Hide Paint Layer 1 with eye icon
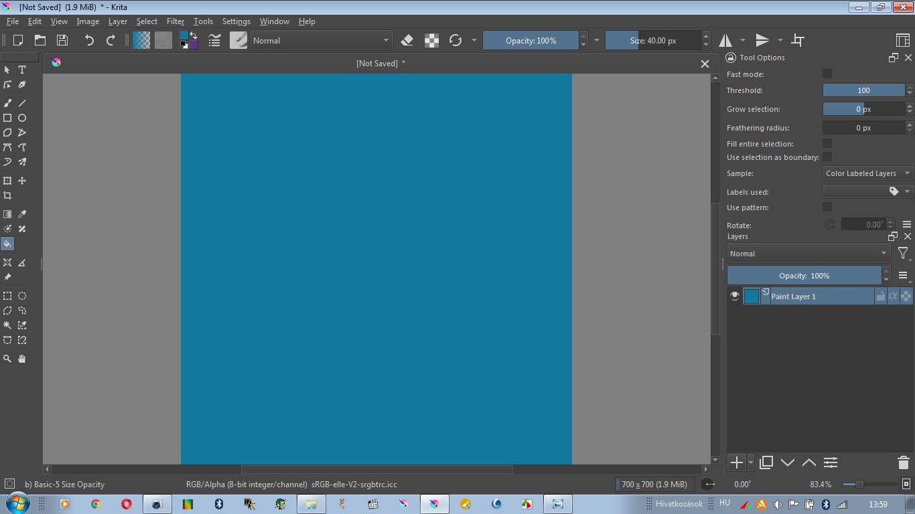The width and height of the screenshot is (915, 514). tap(735, 296)
